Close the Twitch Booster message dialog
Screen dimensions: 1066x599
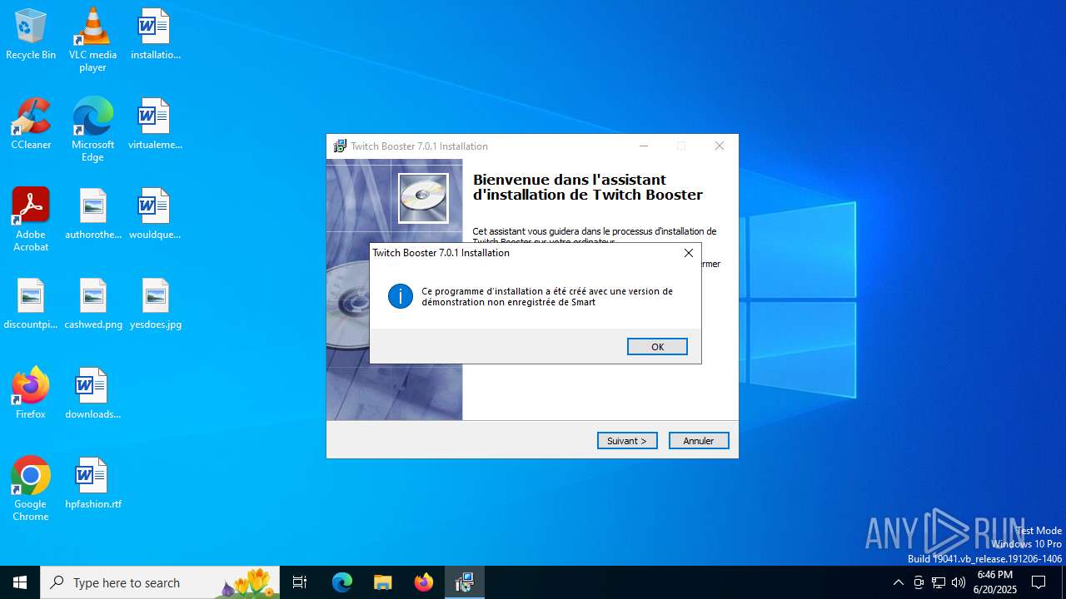coord(688,253)
